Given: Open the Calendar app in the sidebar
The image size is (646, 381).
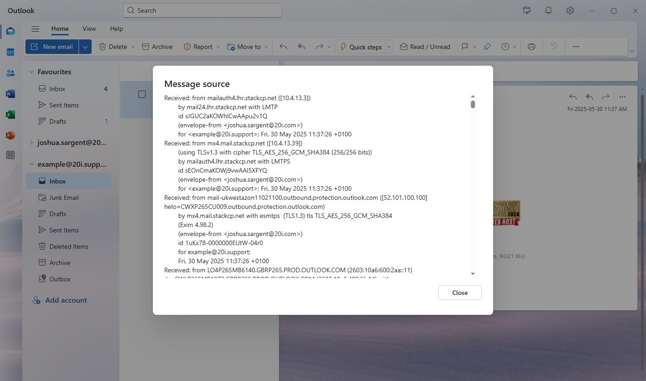Looking at the screenshot, I should [x=10, y=52].
